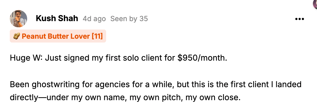Screen dimensions: 317x111
Task: Click the Peanut Butter Lover [11] badge
Action: pyautogui.click(x=58, y=36)
